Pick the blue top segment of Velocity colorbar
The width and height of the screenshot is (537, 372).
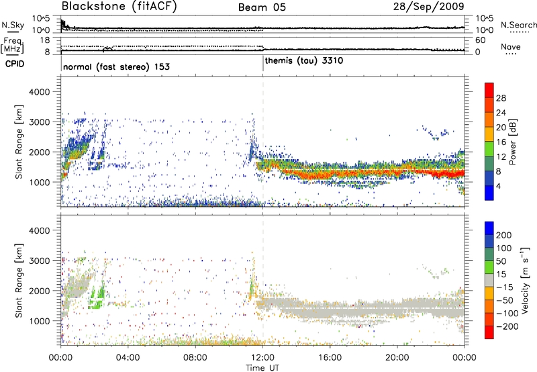489,228
